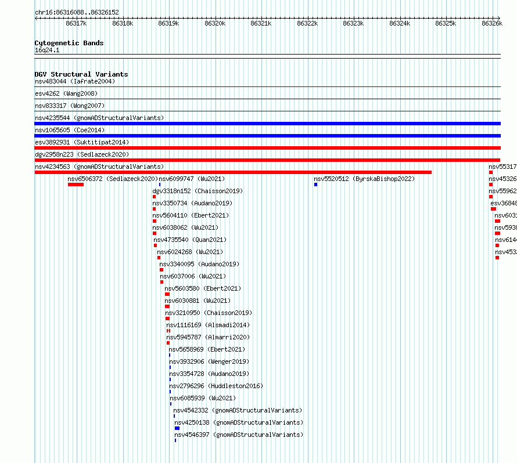Viewport: 517px width, 463px height.
Task: Click the esv4262 (Wang2008) variant label
Action: click(x=66, y=93)
